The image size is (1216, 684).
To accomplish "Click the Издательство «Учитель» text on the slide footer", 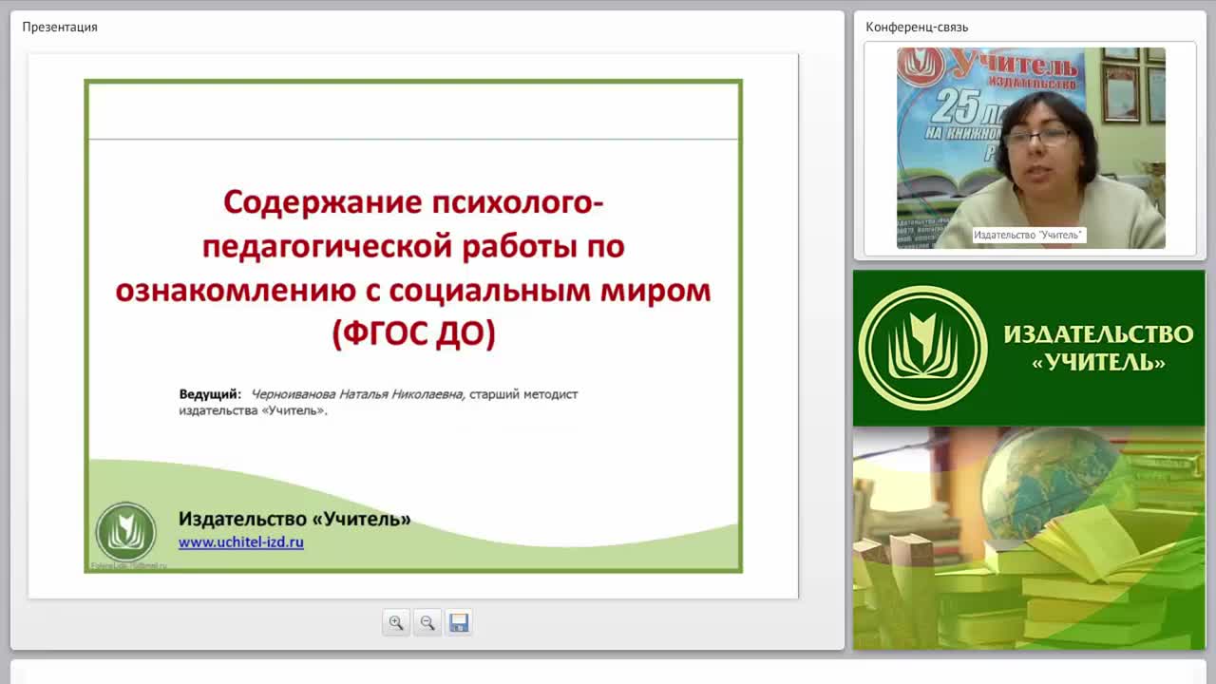I will [x=294, y=519].
